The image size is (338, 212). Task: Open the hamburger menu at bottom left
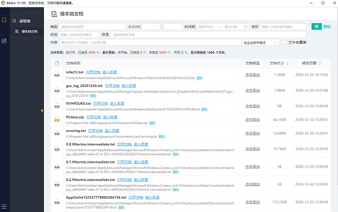(4, 206)
